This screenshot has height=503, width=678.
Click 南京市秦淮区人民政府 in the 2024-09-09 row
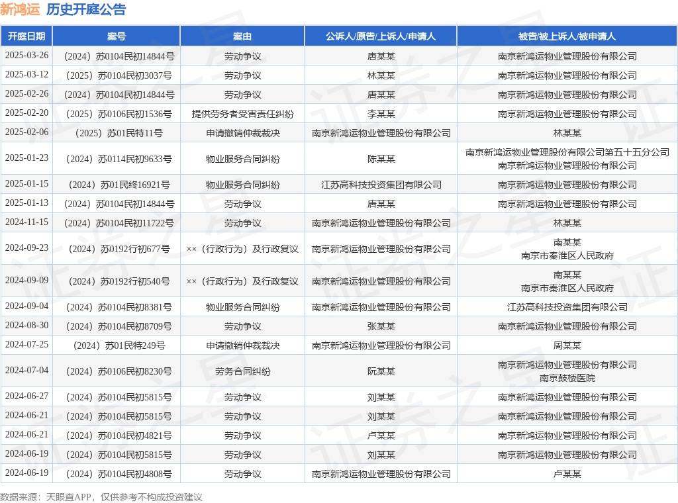point(567,288)
